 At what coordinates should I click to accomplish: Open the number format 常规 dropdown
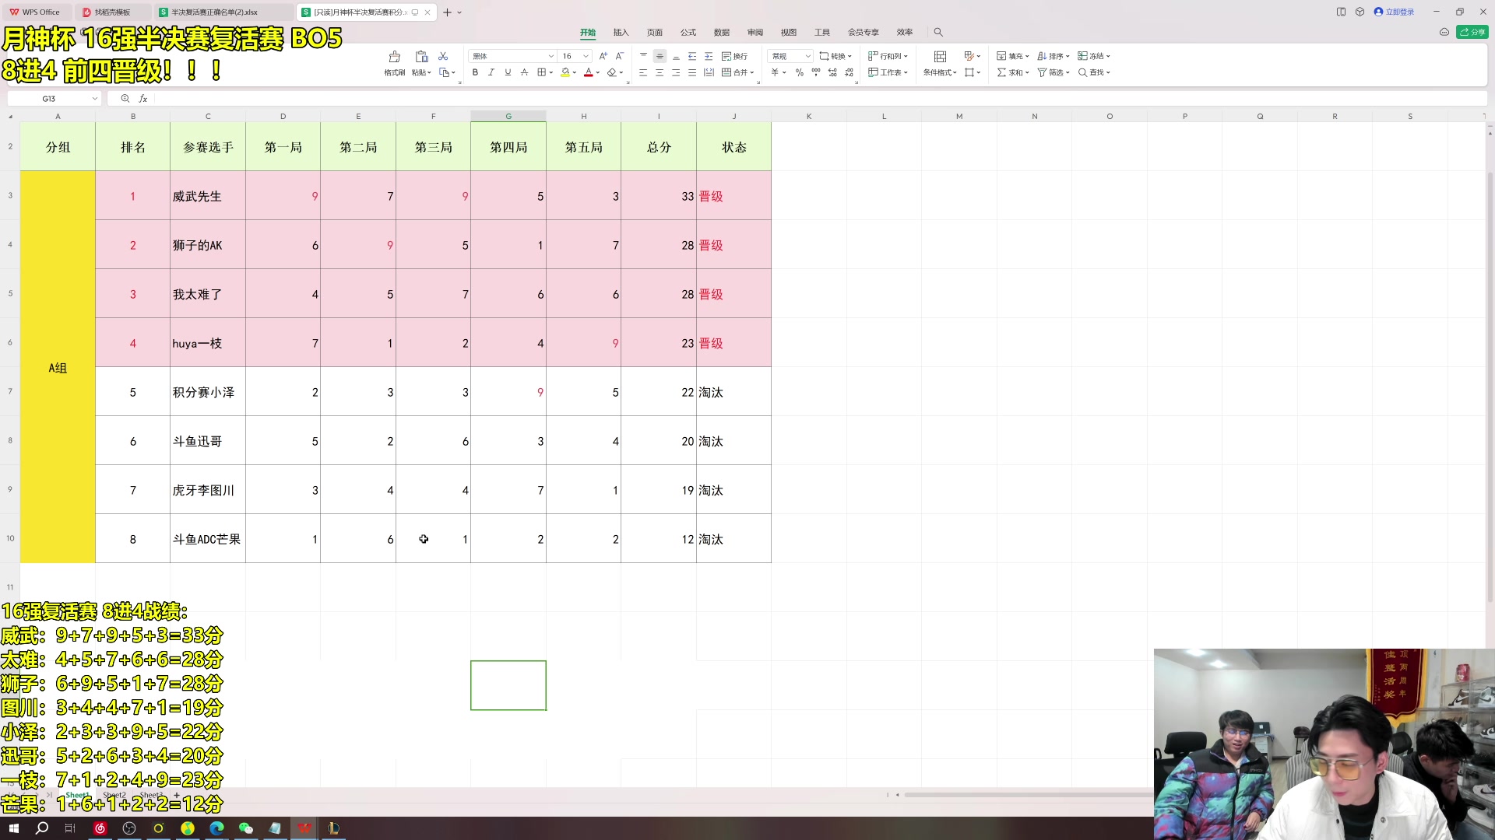coord(807,56)
